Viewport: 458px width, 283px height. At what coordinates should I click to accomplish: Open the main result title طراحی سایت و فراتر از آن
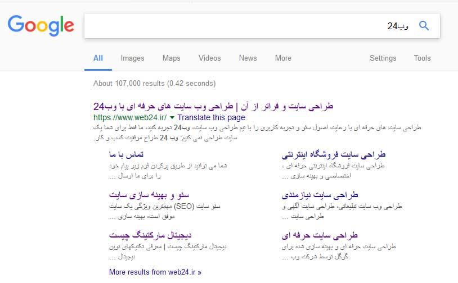click(213, 106)
